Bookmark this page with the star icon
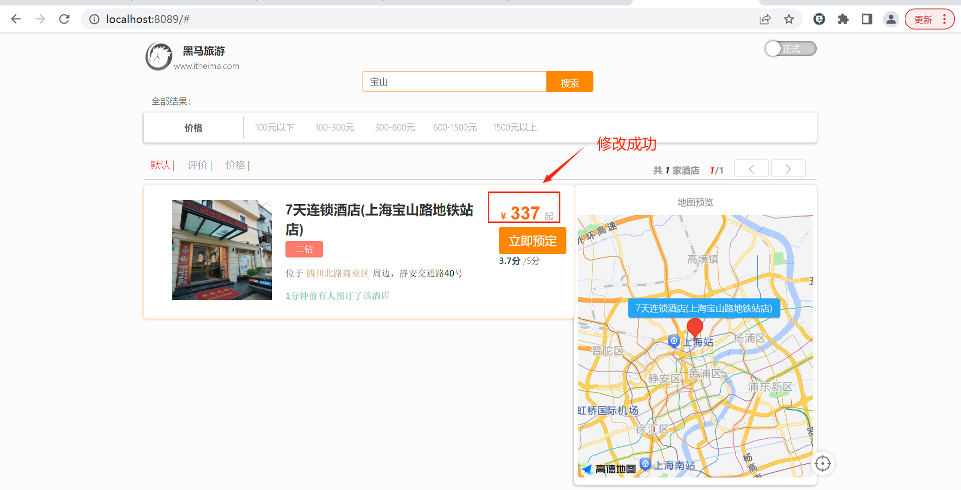The height and width of the screenshot is (490, 961). tap(789, 19)
